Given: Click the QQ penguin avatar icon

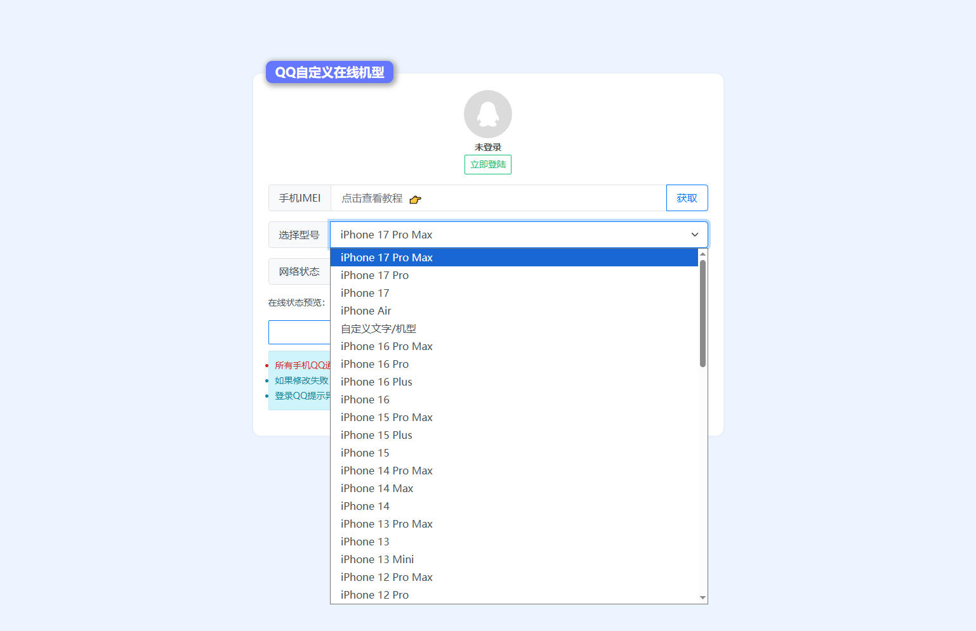Looking at the screenshot, I should point(487,114).
